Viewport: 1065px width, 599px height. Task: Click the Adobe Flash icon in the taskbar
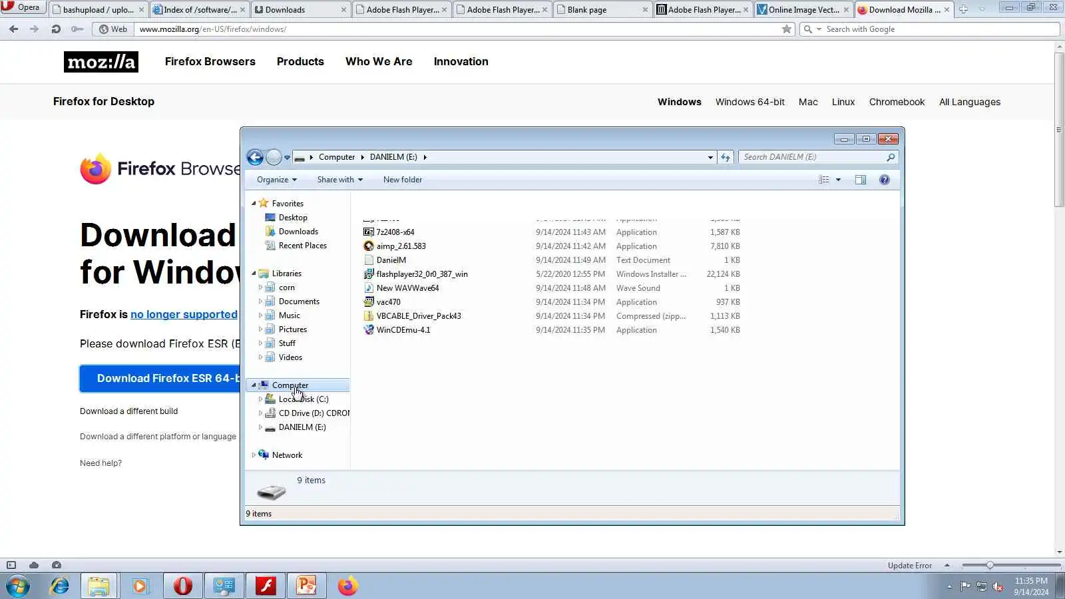point(266,586)
